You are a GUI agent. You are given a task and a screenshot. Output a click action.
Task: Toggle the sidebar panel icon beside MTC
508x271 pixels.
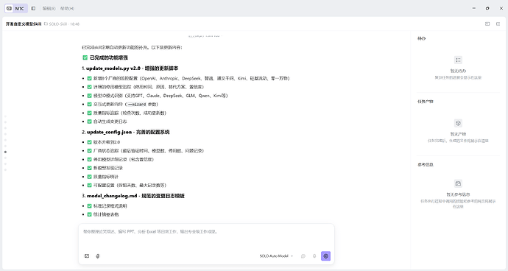(33, 8)
